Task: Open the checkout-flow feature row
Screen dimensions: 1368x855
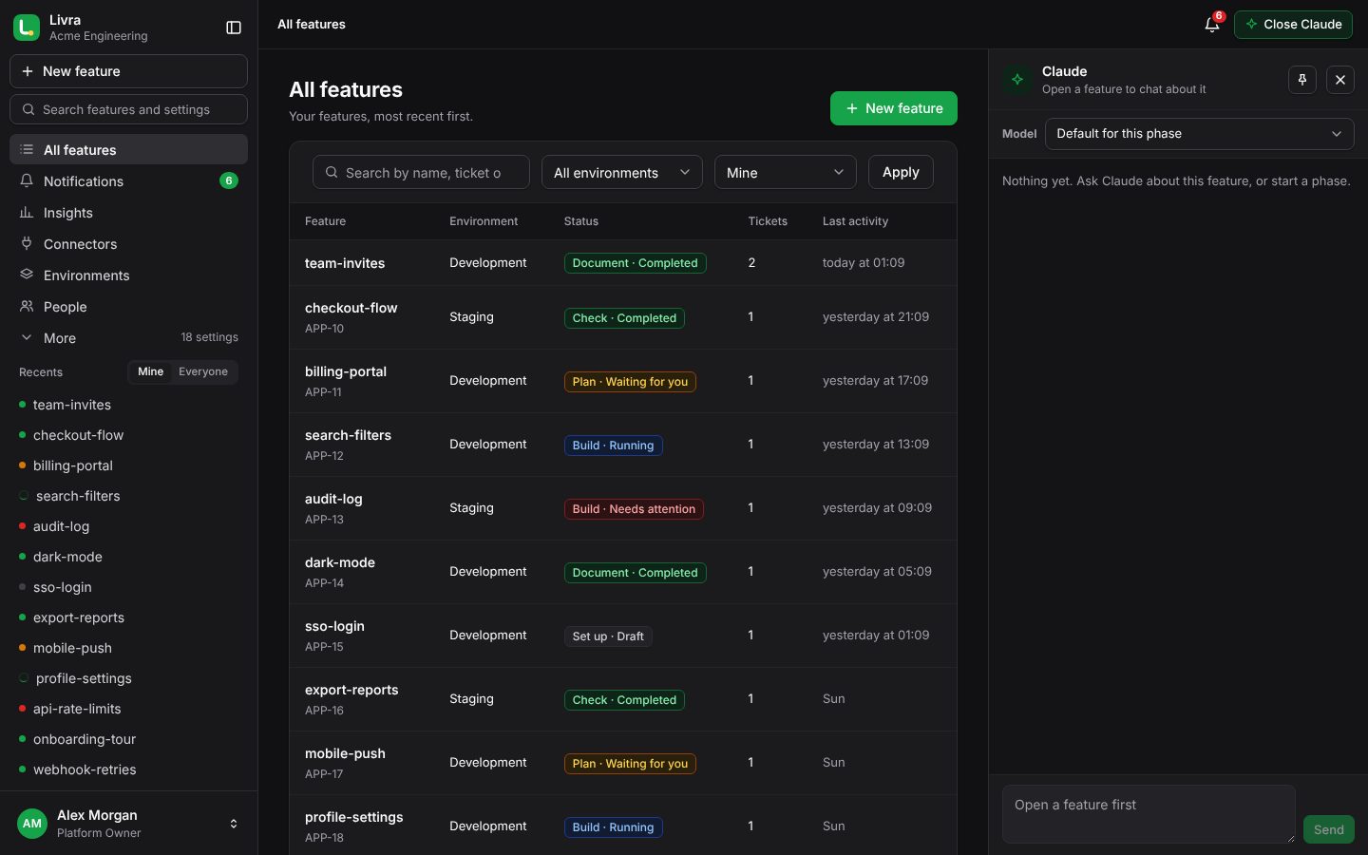Action: (x=623, y=317)
